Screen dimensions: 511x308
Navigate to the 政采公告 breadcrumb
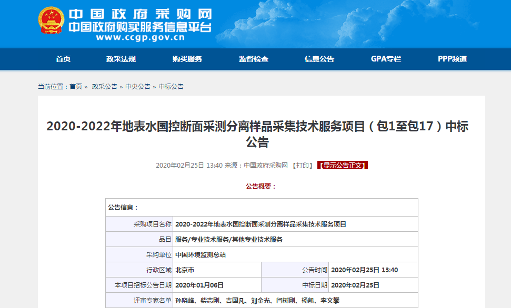pos(105,87)
